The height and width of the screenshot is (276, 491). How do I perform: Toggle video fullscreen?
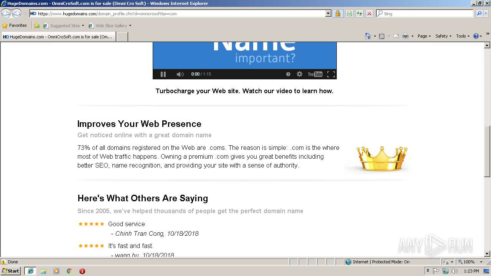[x=331, y=74]
